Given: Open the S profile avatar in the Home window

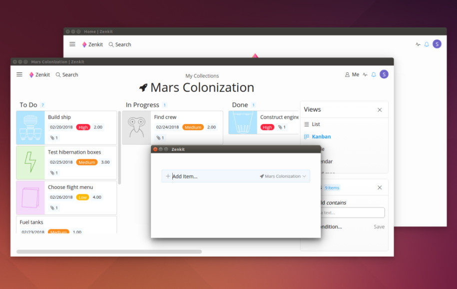Looking at the screenshot, I should (x=437, y=44).
